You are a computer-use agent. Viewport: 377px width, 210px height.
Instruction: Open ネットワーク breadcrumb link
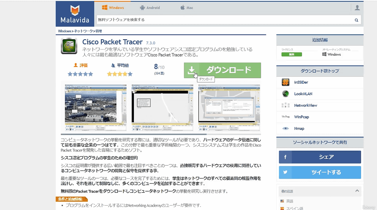point(83,31)
